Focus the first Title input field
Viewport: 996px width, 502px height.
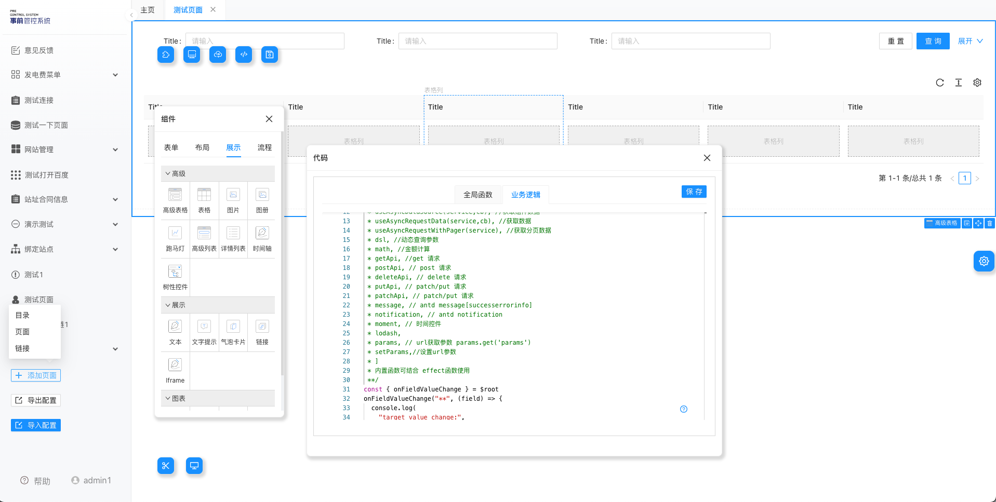[265, 41]
